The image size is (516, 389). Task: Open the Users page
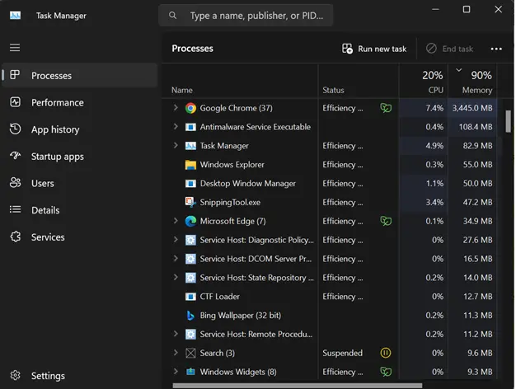click(80, 183)
